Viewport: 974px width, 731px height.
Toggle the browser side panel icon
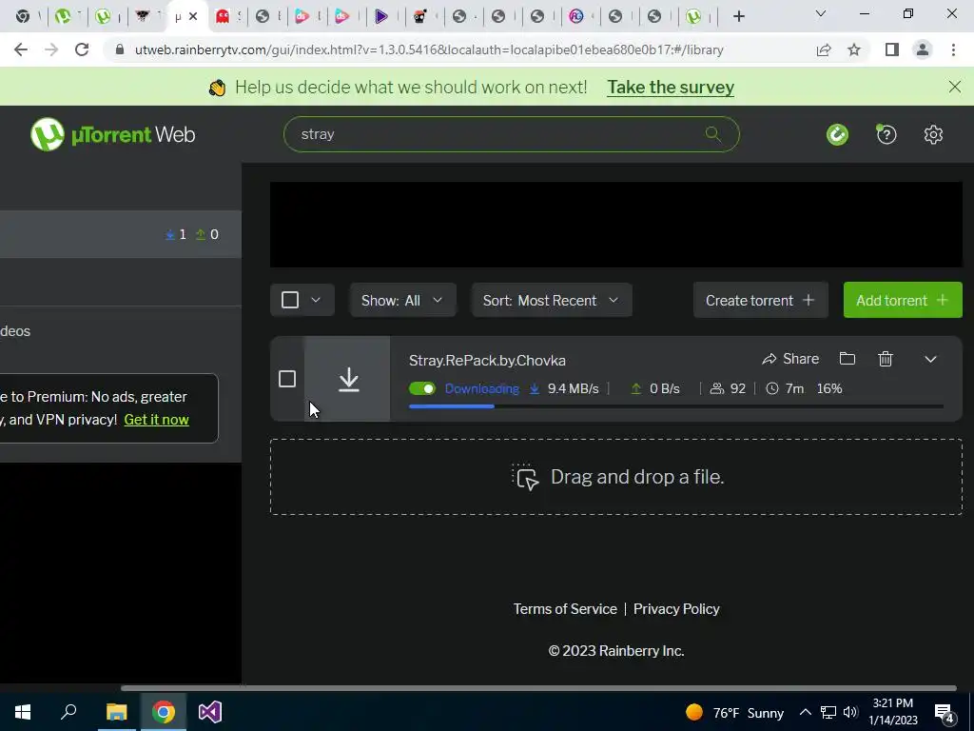coord(892,49)
